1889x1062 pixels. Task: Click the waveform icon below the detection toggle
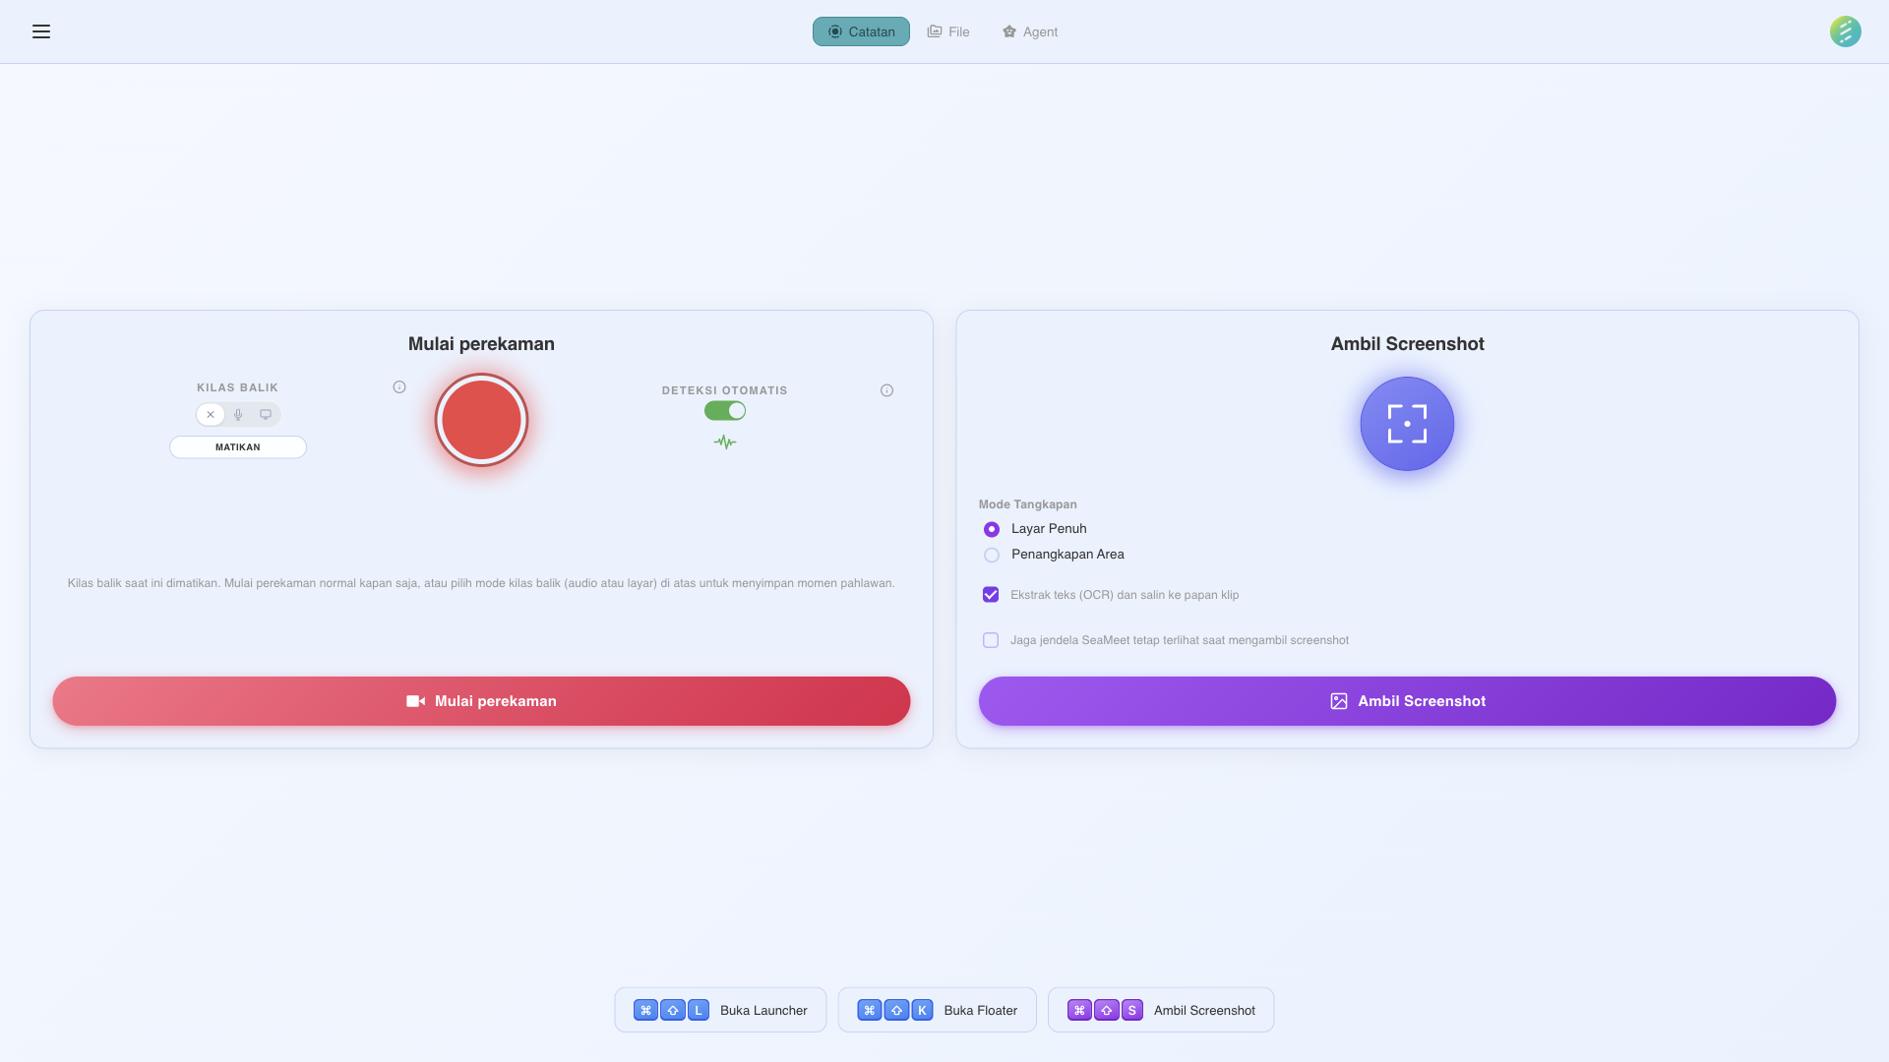[725, 442]
